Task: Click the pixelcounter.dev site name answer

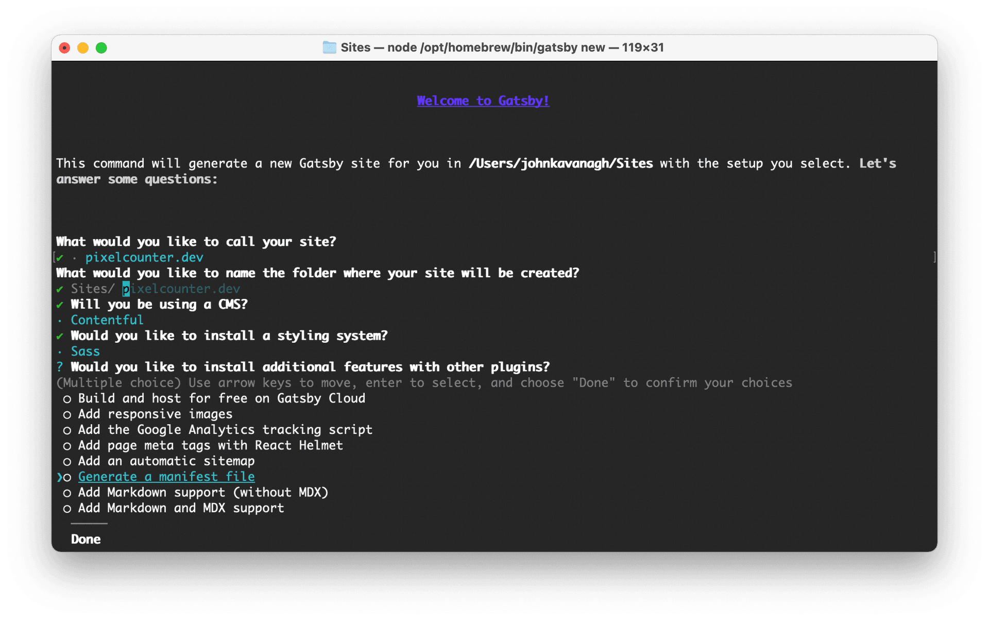Action: point(144,257)
